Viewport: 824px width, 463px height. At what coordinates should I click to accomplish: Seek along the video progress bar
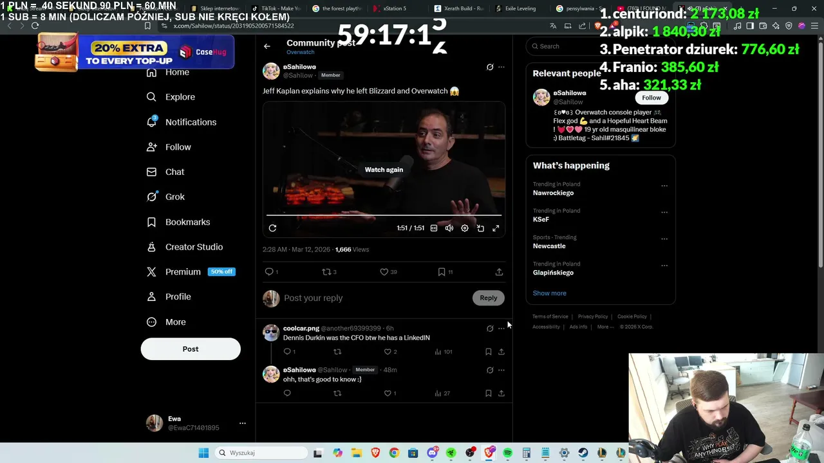(x=384, y=215)
